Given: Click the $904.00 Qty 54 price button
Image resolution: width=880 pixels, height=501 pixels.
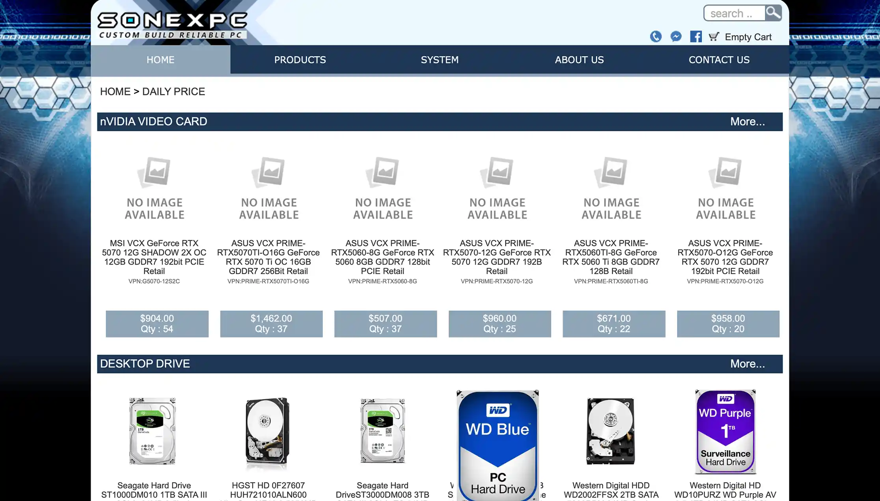Looking at the screenshot, I should [x=157, y=324].
